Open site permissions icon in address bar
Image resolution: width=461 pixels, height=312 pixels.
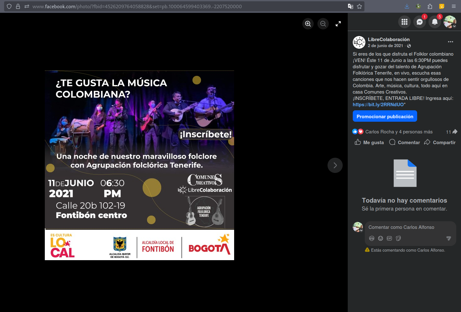pyautogui.click(x=27, y=6)
